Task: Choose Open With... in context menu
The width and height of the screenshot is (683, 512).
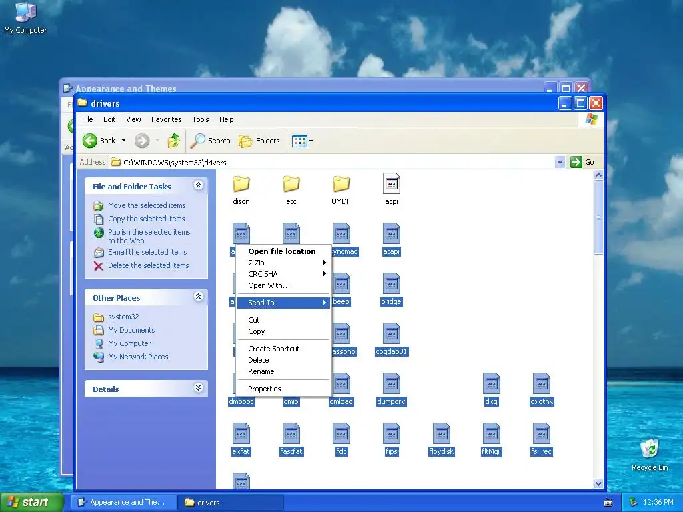Action: pyautogui.click(x=283, y=285)
